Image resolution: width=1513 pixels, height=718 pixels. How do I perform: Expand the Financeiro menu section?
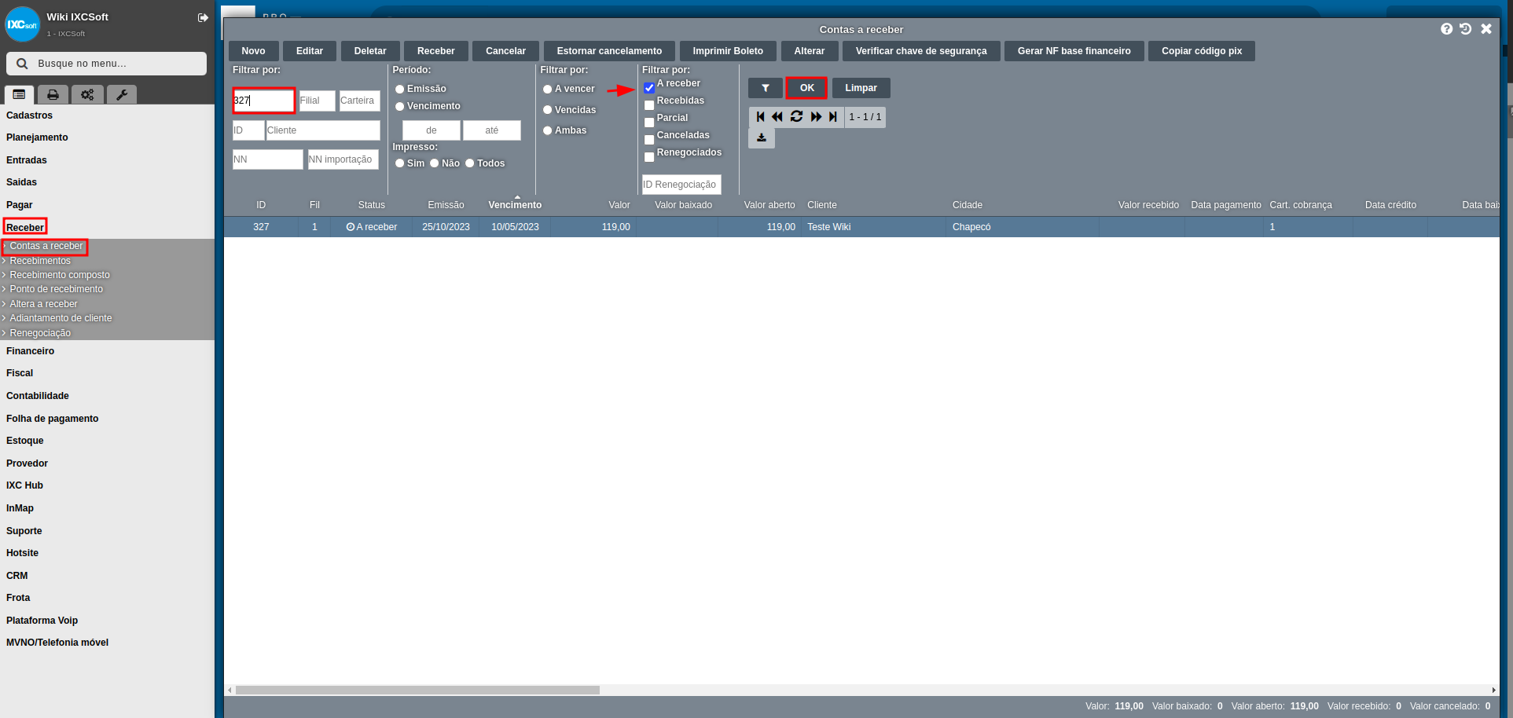31,351
